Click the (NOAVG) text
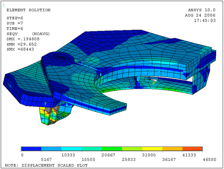 [x=41, y=34]
